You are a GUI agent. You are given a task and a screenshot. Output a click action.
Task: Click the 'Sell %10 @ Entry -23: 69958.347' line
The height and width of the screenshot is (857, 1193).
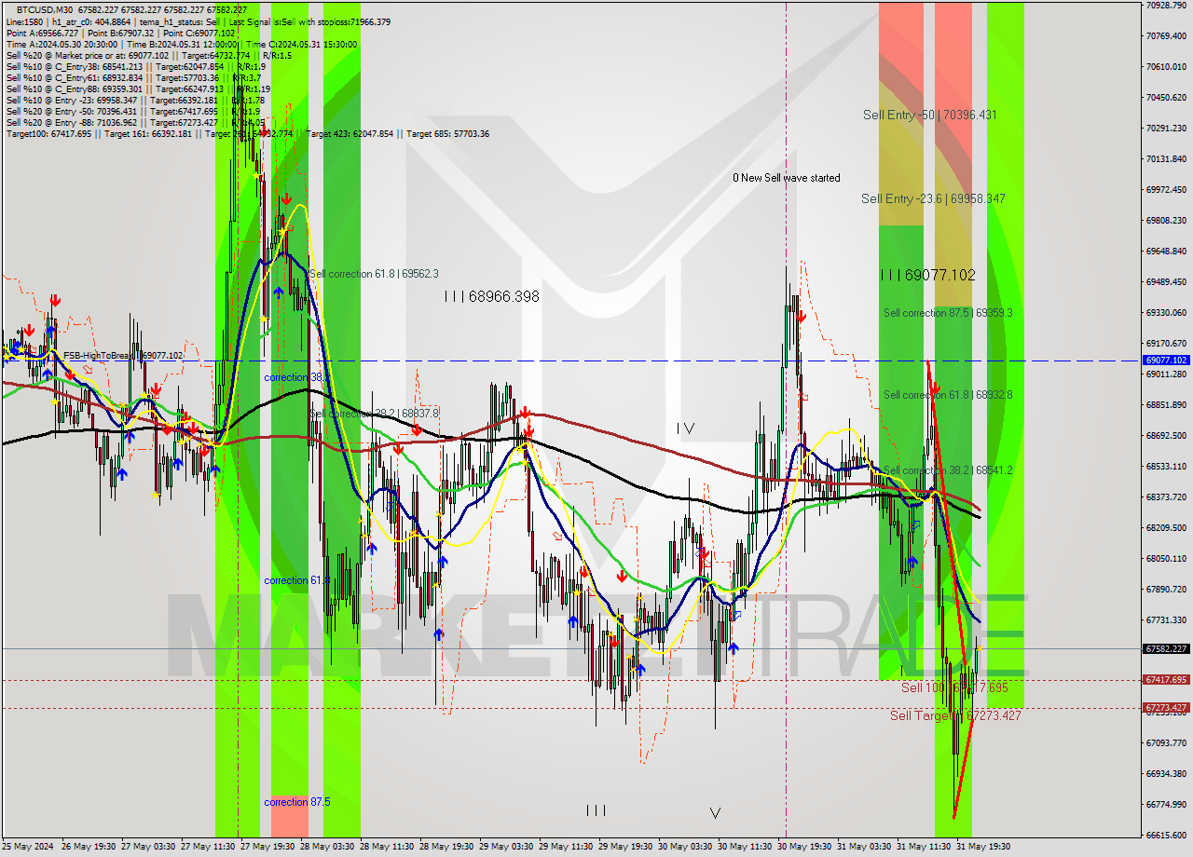(135, 100)
